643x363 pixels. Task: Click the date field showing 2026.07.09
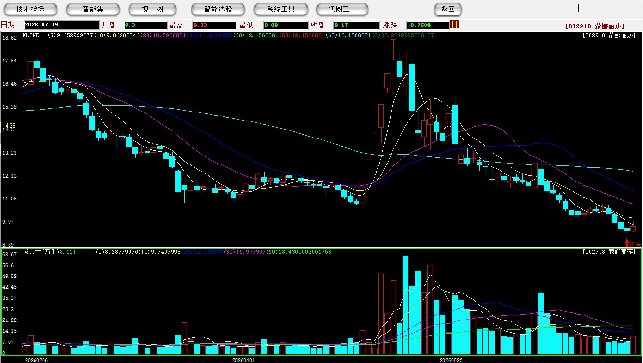click(61, 25)
